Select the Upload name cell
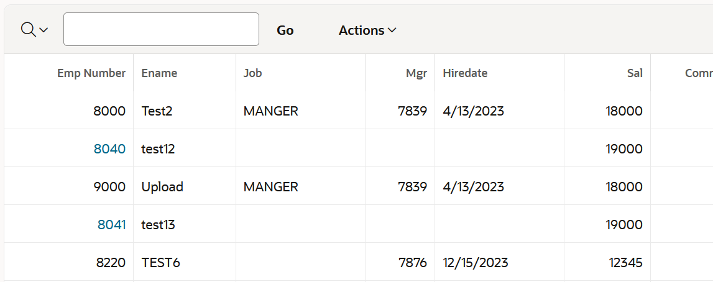This screenshot has height=282, width=713. click(185, 186)
